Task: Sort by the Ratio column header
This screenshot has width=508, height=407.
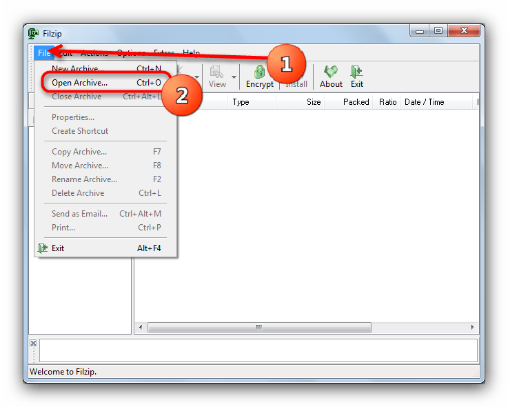Action: click(387, 102)
